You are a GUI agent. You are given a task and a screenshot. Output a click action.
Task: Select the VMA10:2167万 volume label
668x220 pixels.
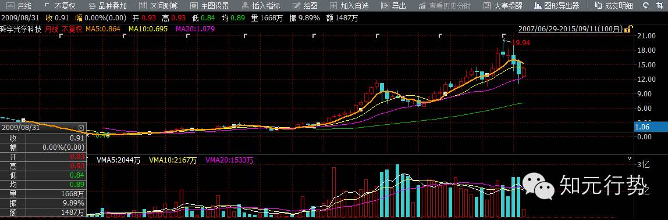click(x=173, y=160)
